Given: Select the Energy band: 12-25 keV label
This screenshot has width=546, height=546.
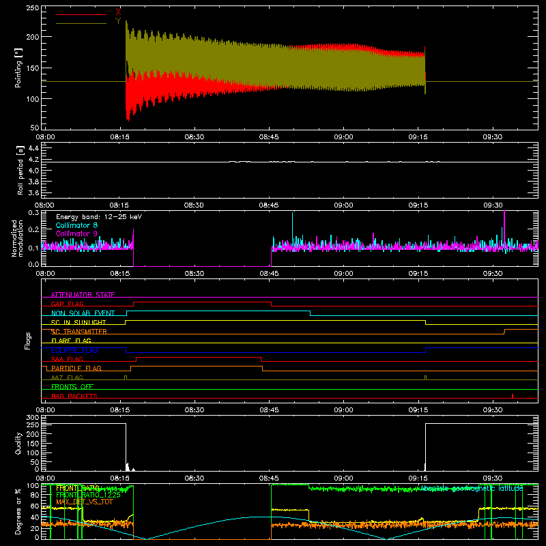Looking at the screenshot, I should pos(99,217).
